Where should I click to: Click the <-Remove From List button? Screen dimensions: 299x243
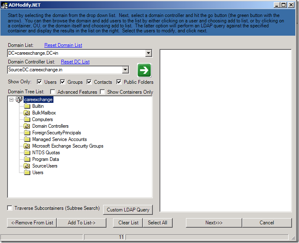[32, 223]
